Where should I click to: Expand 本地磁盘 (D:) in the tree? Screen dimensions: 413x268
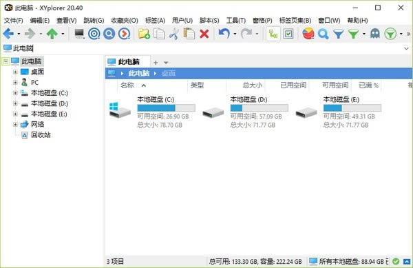[x=15, y=103]
